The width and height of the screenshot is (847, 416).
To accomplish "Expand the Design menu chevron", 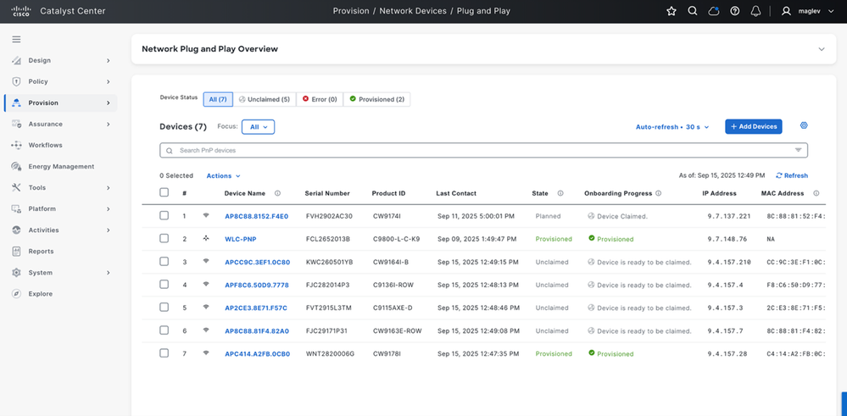I will click(108, 60).
